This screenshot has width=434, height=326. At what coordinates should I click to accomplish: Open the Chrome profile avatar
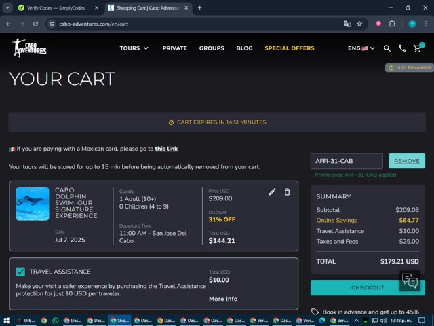tap(412, 24)
